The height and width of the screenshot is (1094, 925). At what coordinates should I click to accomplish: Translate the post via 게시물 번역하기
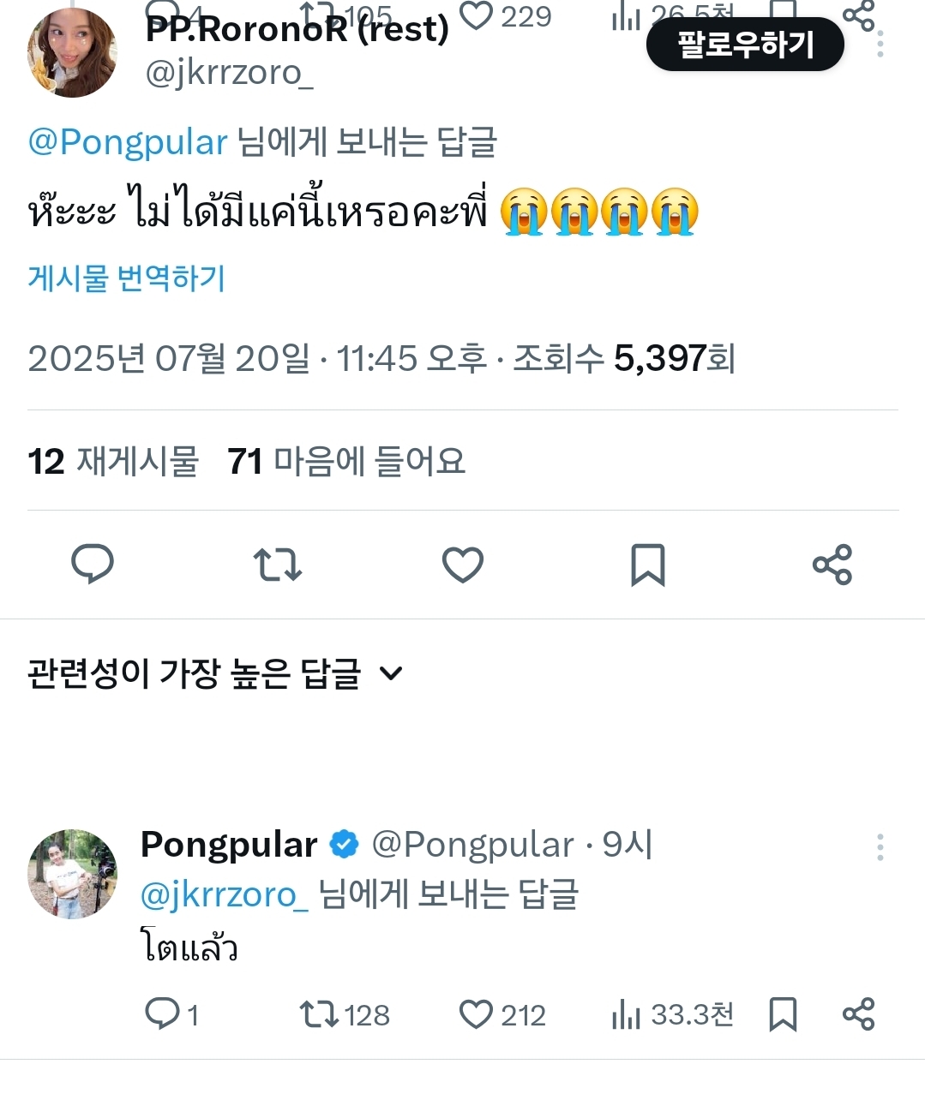point(127,278)
